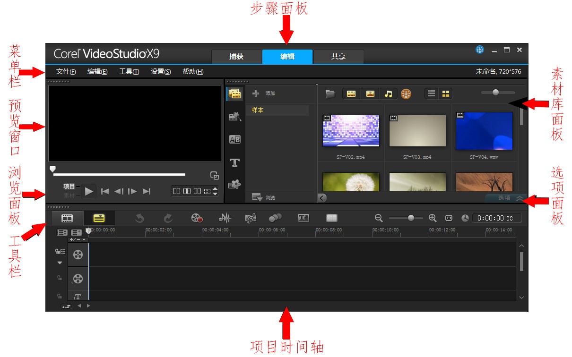The width and height of the screenshot is (572, 357).
Task: Click the undo arrow in timeline toolbar
Action: tap(139, 218)
